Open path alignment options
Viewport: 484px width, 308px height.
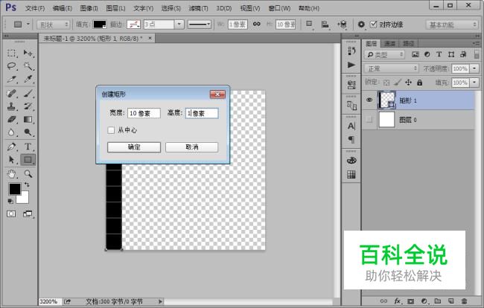click(x=325, y=25)
